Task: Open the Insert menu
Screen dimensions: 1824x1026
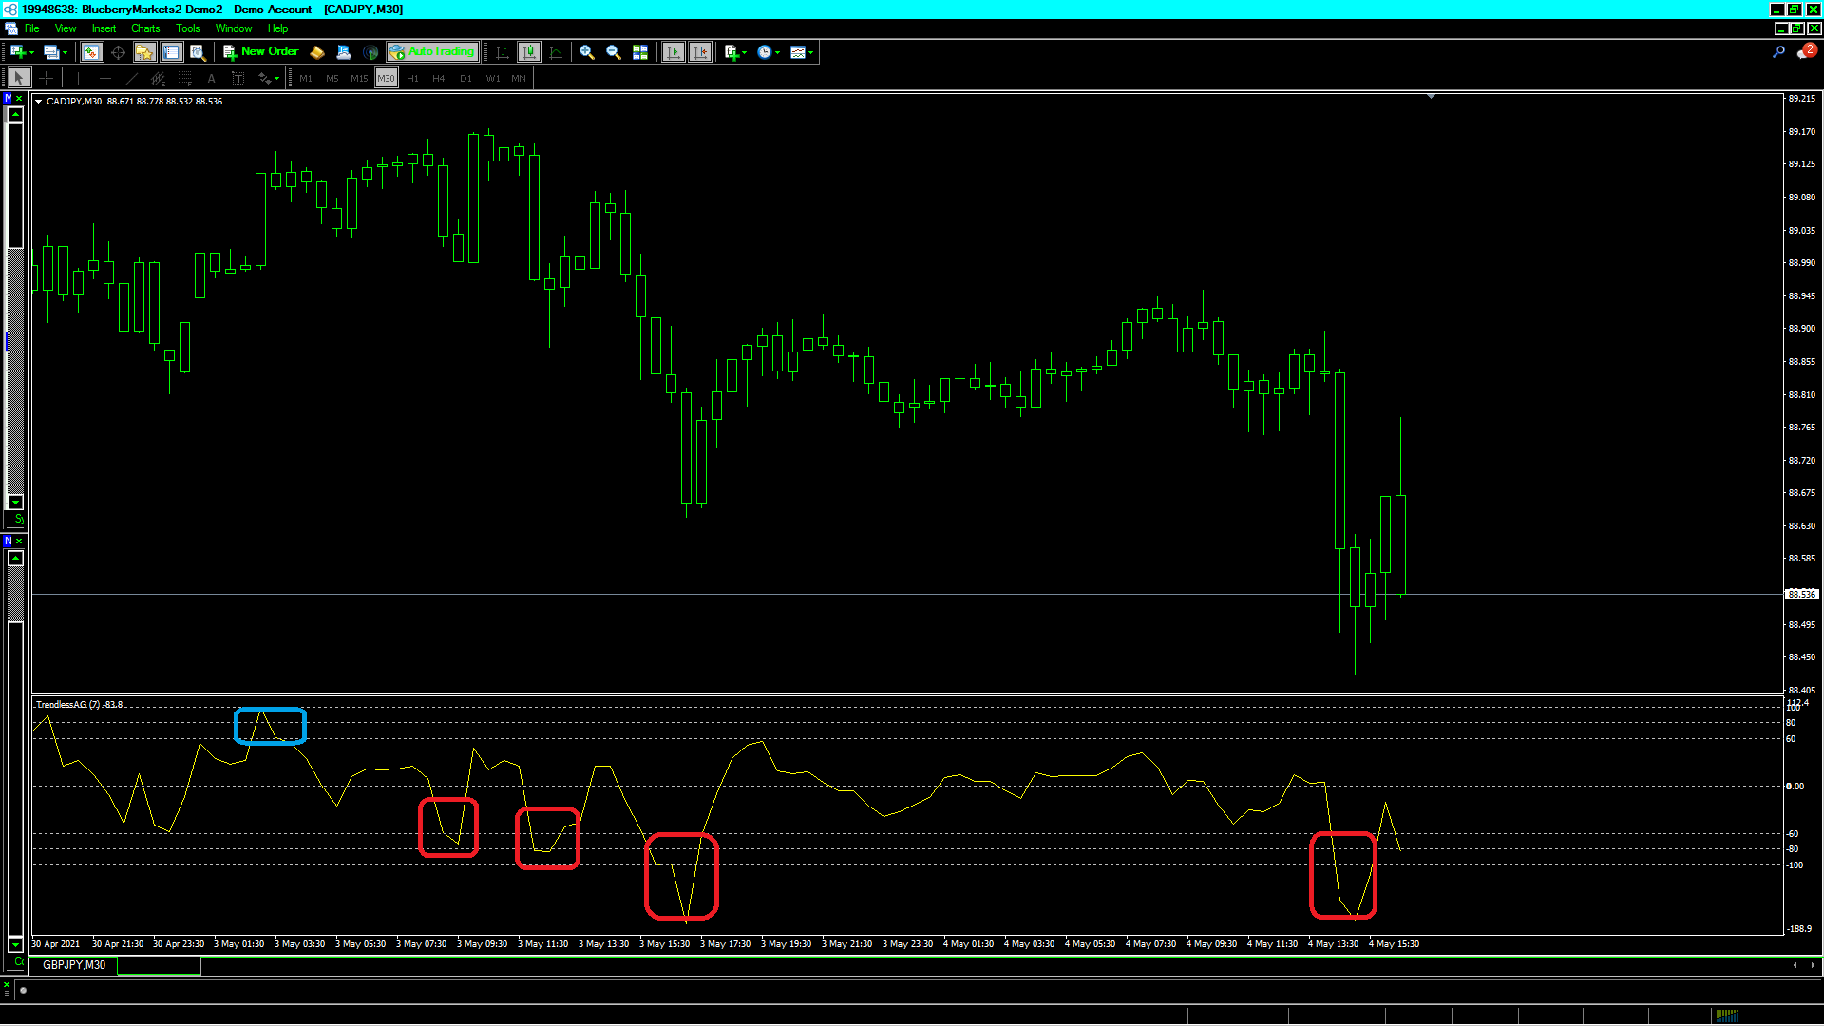Action: [104, 28]
